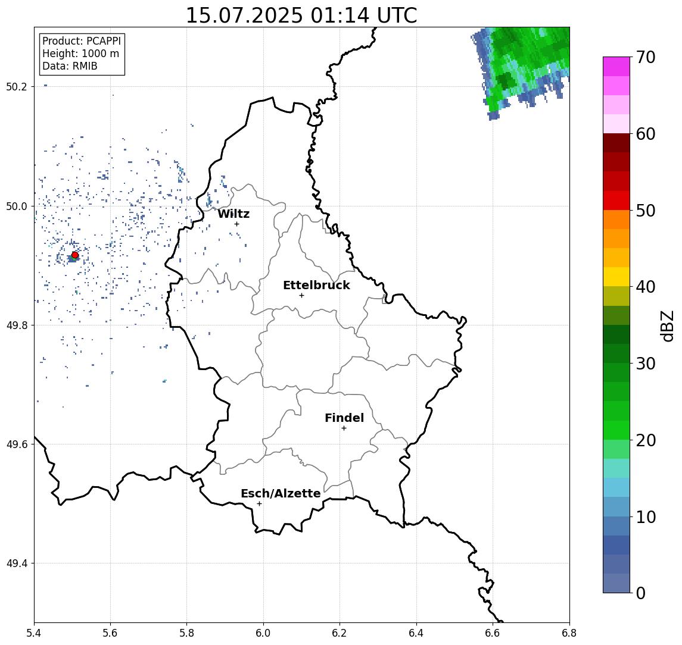Click the latitude axis label 50.0

coord(17,206)
